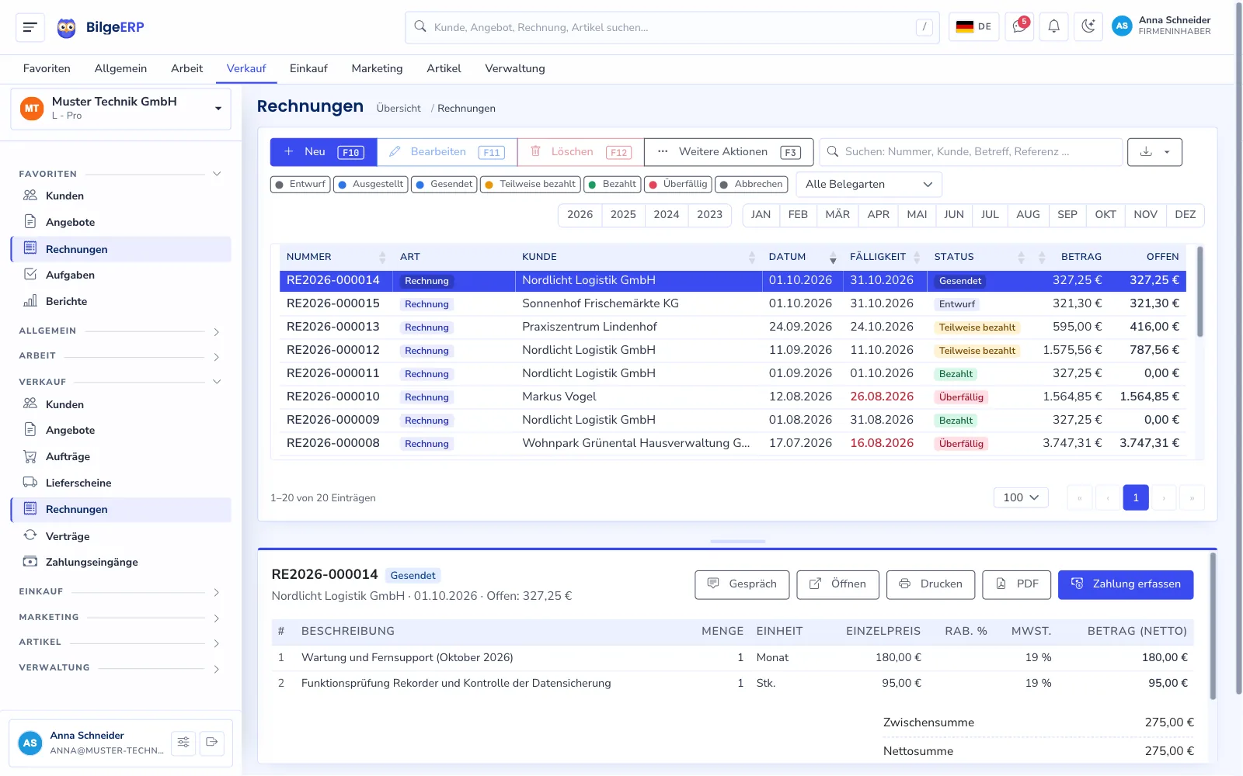Image resolution: width=1243 pixels, height=776 pixels.
Task: Click the Zahlung erfassen button
Action: click(1126, 584)
